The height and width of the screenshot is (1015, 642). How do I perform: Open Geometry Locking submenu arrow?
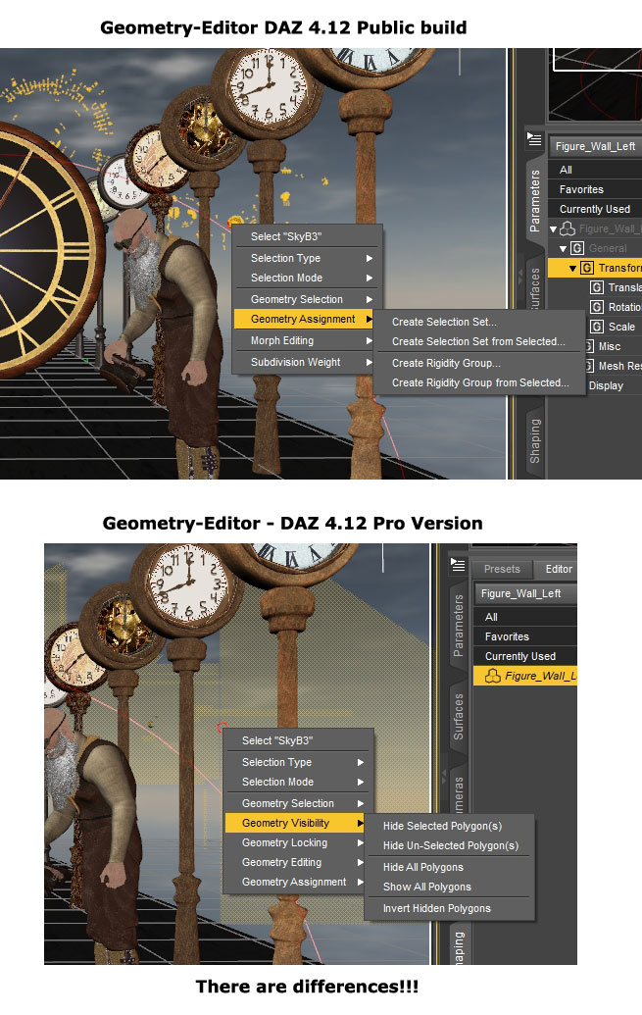[361, 842]
